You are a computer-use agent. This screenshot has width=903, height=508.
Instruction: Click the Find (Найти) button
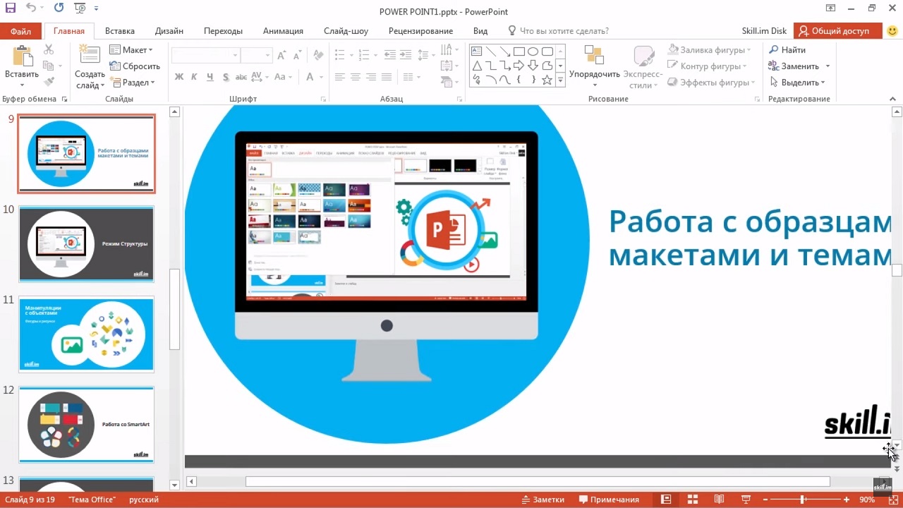point(787,50)
